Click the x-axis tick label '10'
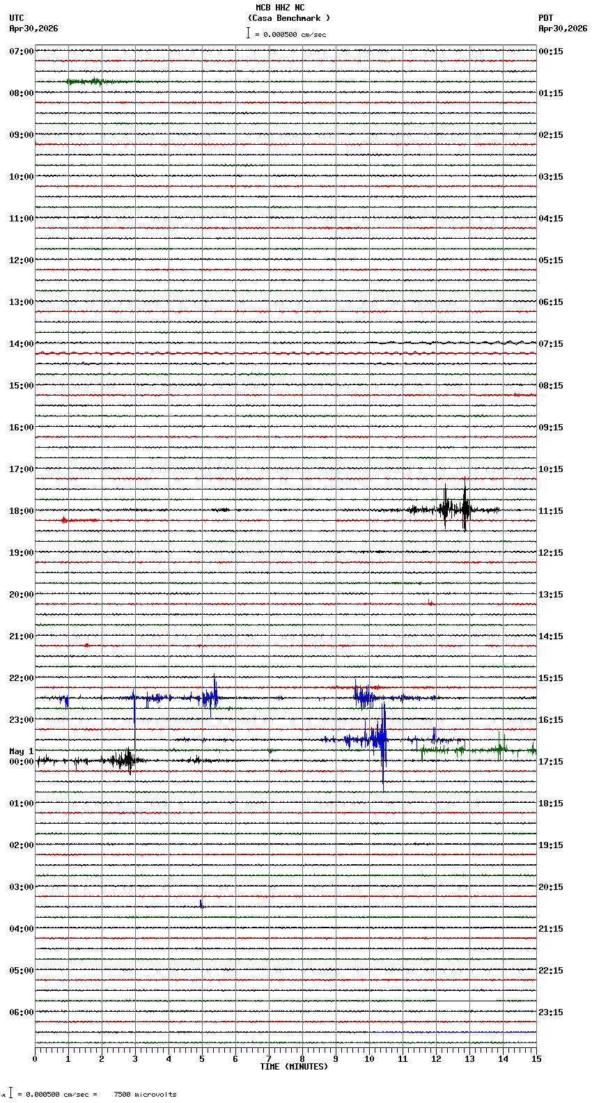This screenshot has height=1103, width=592. pos(369,1059)
